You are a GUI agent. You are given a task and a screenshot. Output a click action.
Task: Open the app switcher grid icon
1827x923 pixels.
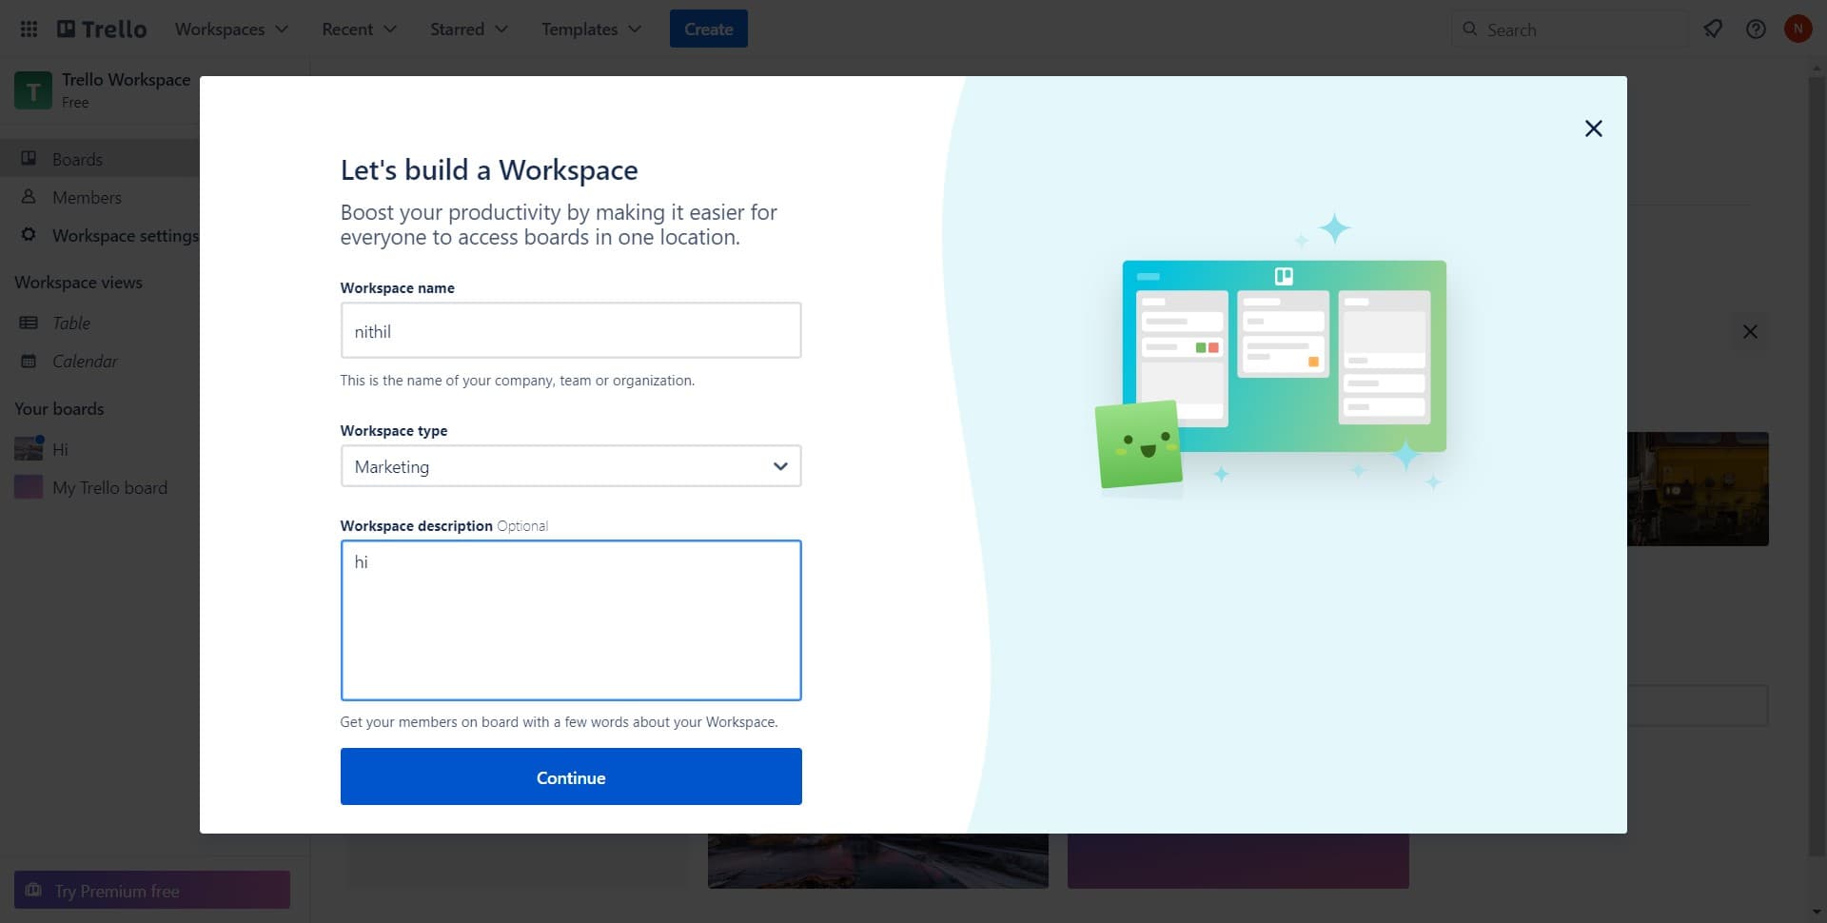coord(29,29)
